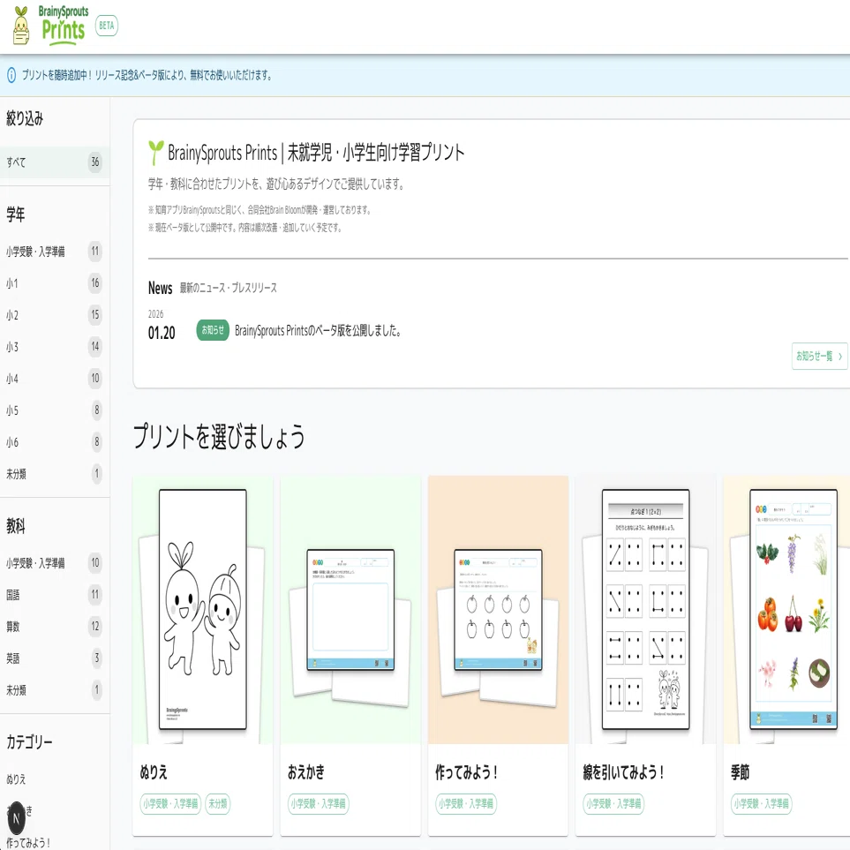
Task: Click the ぬりえ card title
Action: (154, 772)
